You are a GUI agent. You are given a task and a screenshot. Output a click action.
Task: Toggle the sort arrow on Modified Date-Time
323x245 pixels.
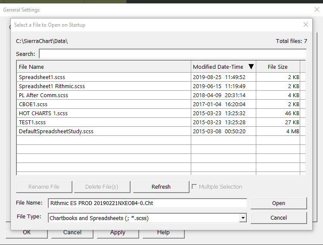(251, 67)
